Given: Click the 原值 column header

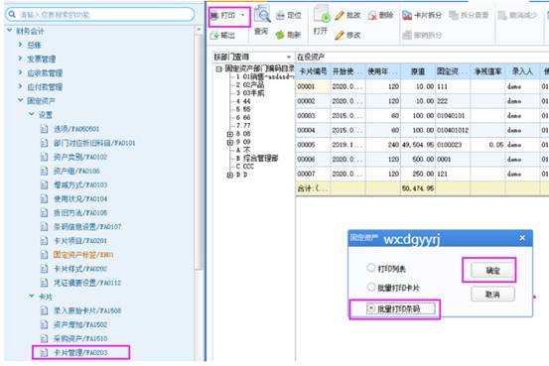Looking at the screenshot, I should 418,71.
